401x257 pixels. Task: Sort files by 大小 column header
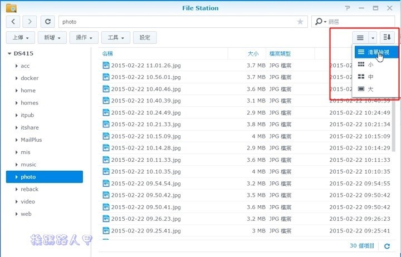click(253, 54)
